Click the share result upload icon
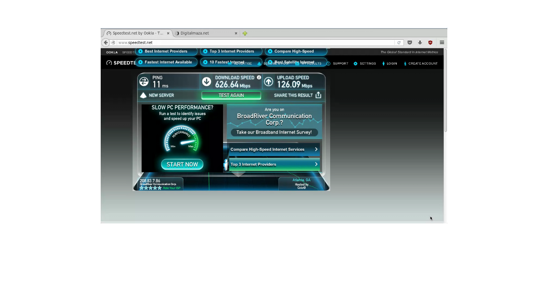The image size is (548, 308). coord(318,95)
